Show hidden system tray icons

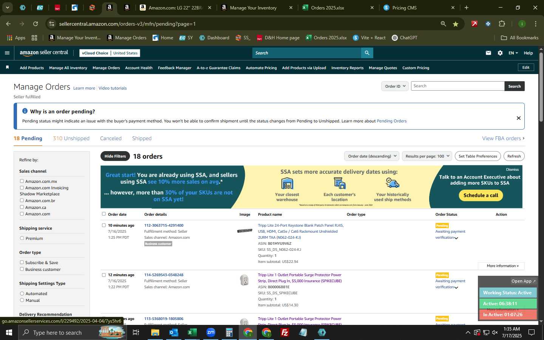(468, 332)
